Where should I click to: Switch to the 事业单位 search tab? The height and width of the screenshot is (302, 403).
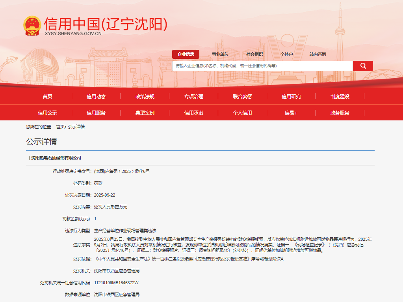coord(220,54)
